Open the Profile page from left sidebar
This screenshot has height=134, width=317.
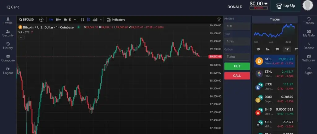pyautogui.click(x=8, y=21)
